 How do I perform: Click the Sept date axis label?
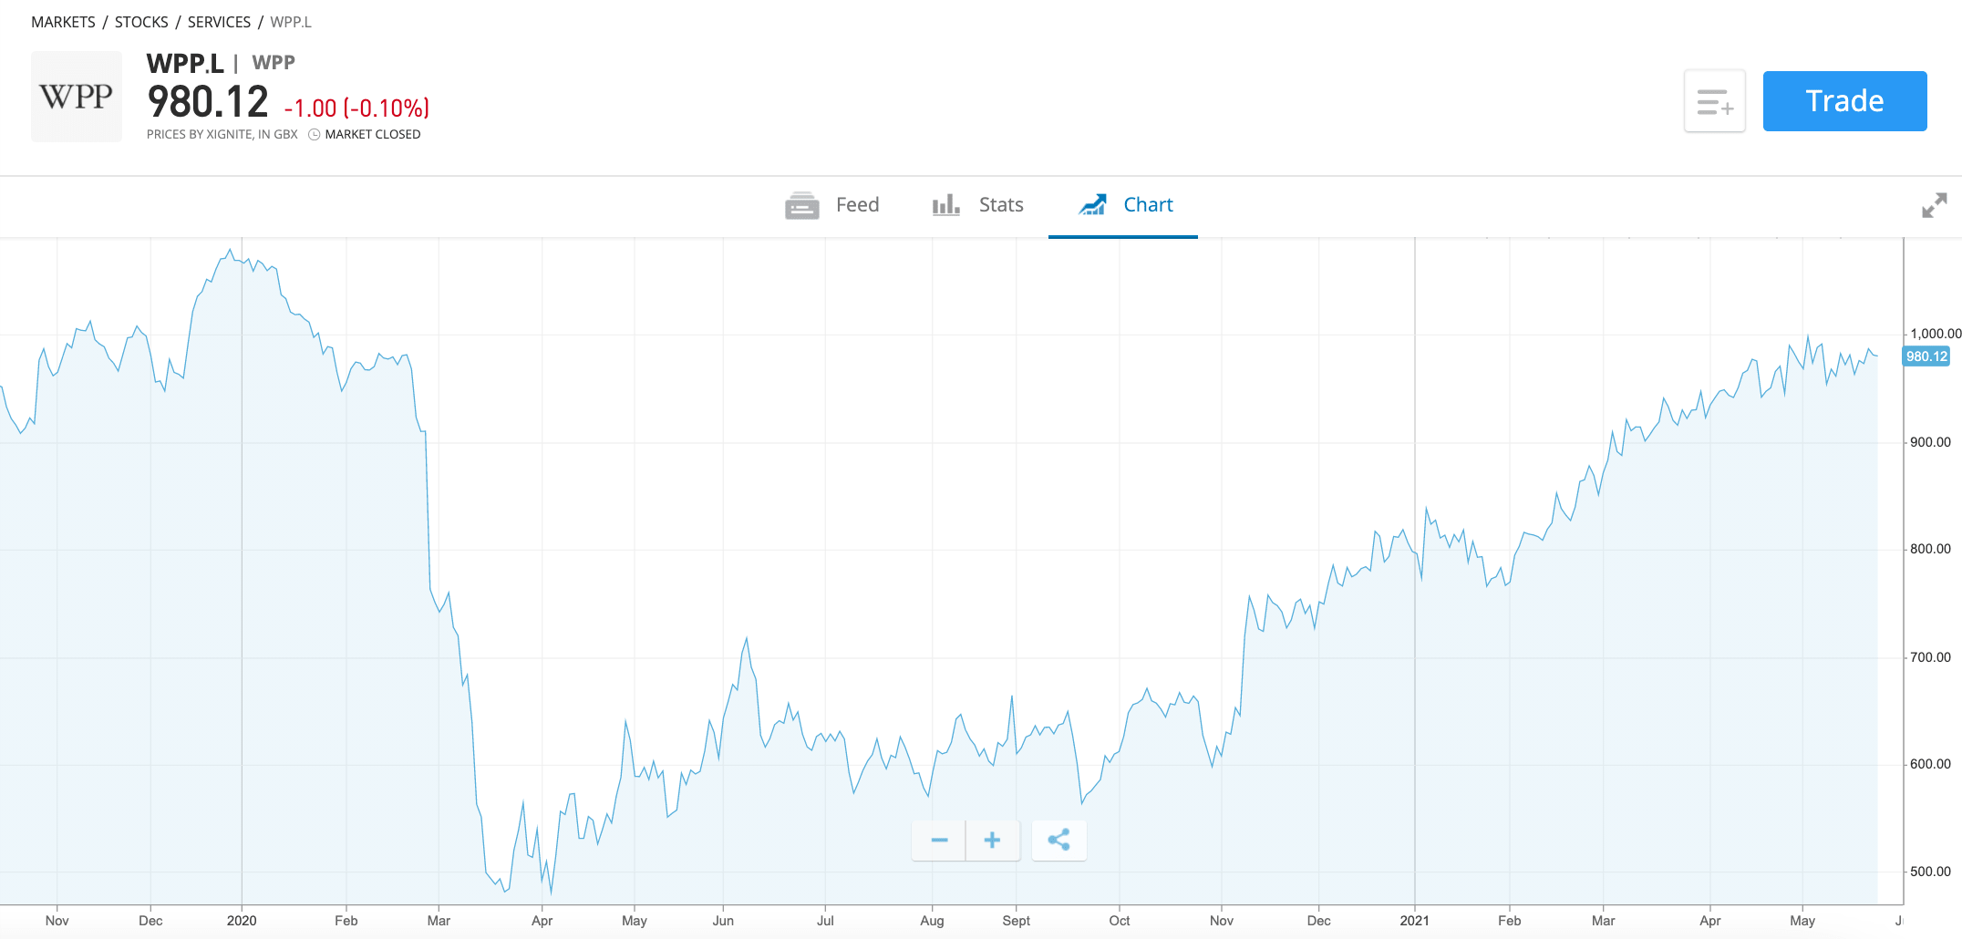(x=1016, y=921)
